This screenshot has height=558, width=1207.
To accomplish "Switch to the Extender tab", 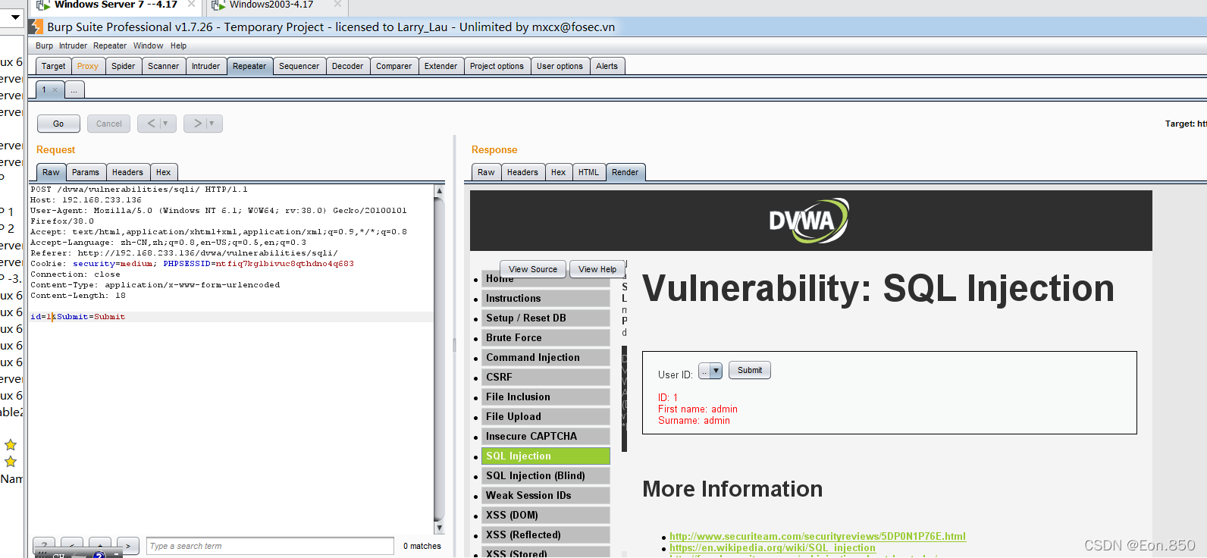I will click(441, 66).
